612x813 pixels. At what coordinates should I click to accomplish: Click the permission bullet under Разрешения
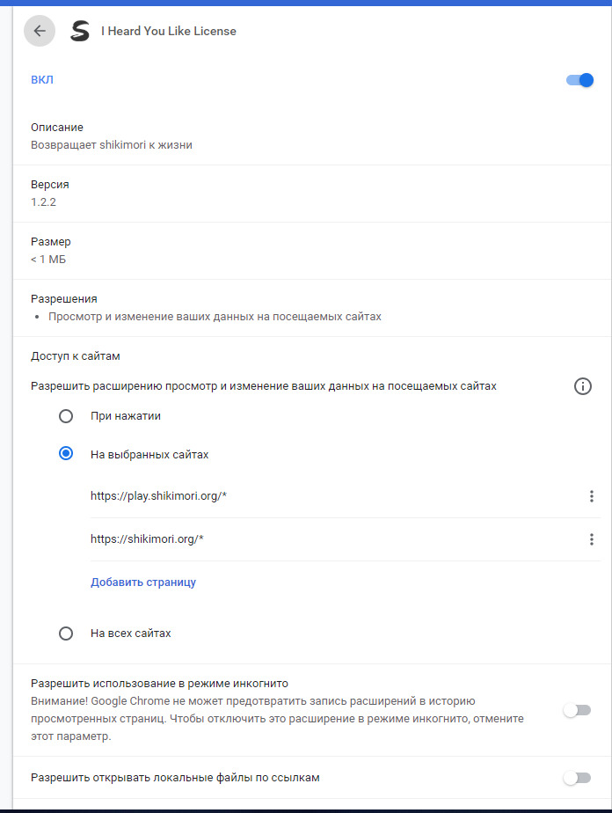point(215,316)
